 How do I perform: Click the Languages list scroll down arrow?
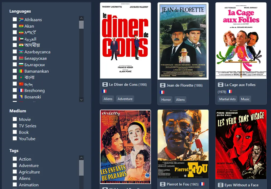tap(81, 100)
